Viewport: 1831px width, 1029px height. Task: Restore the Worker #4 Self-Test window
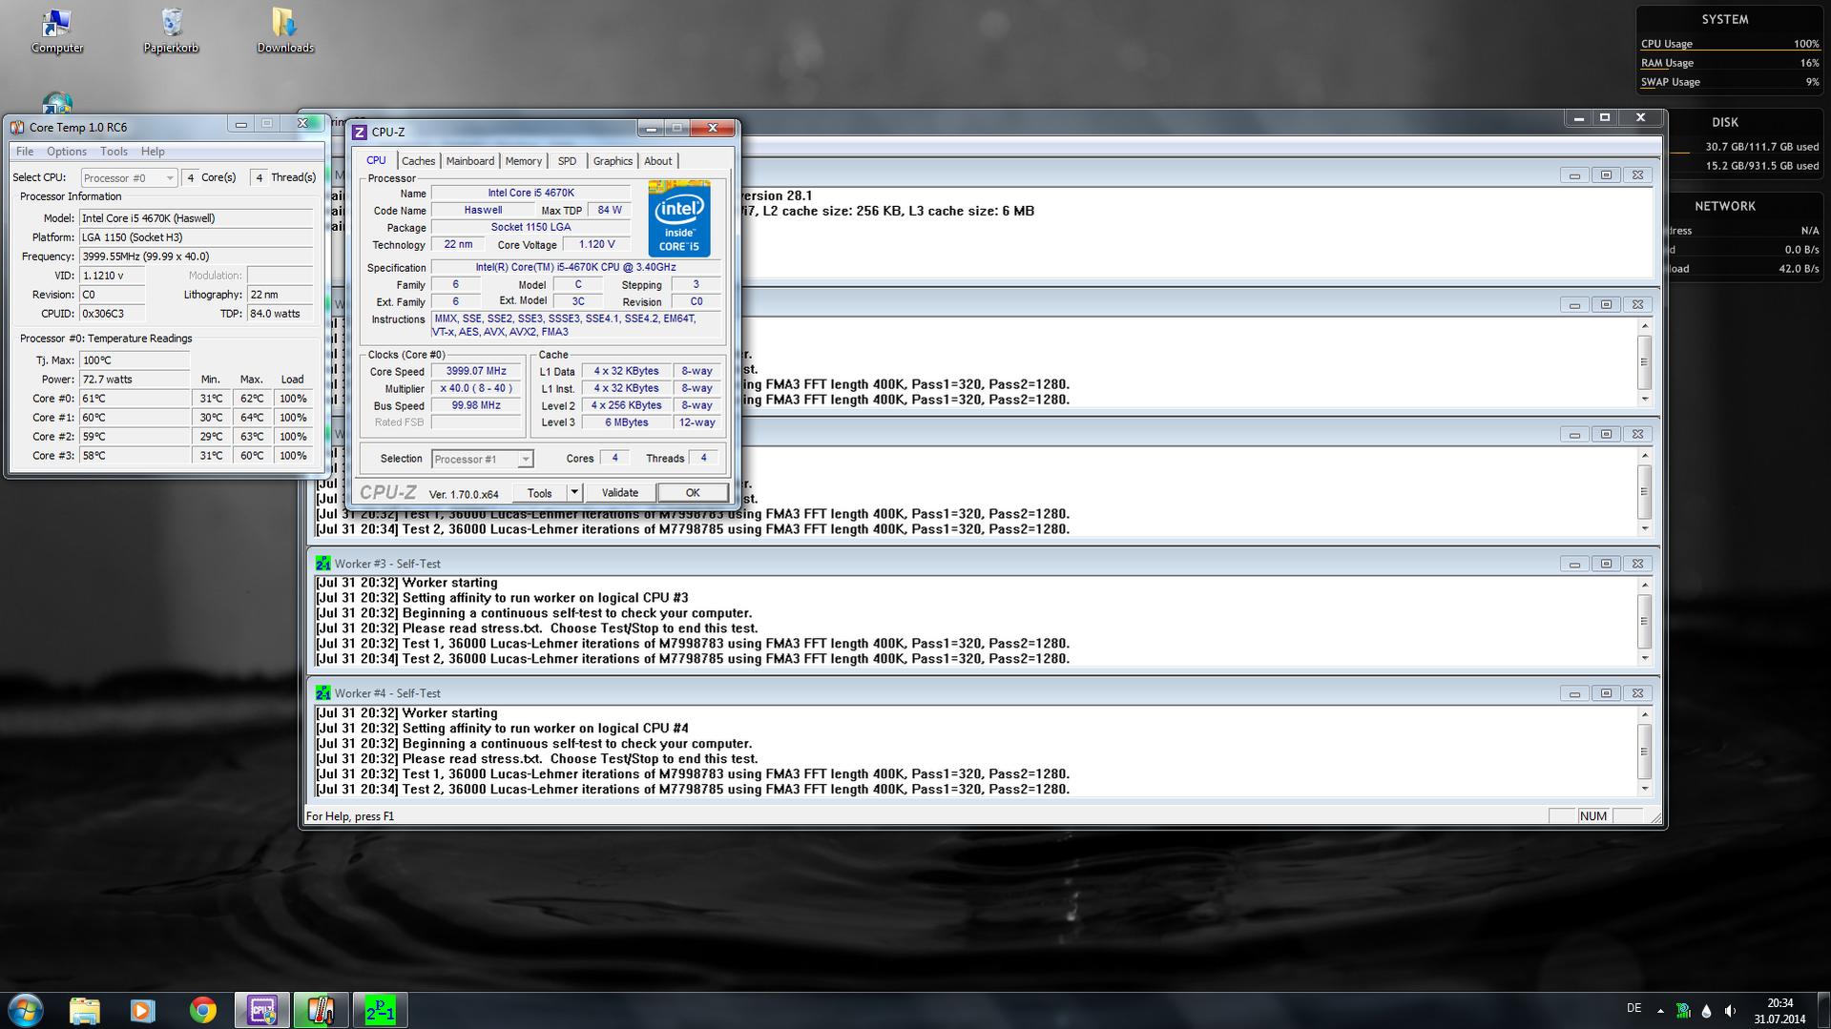(1606, 693)
